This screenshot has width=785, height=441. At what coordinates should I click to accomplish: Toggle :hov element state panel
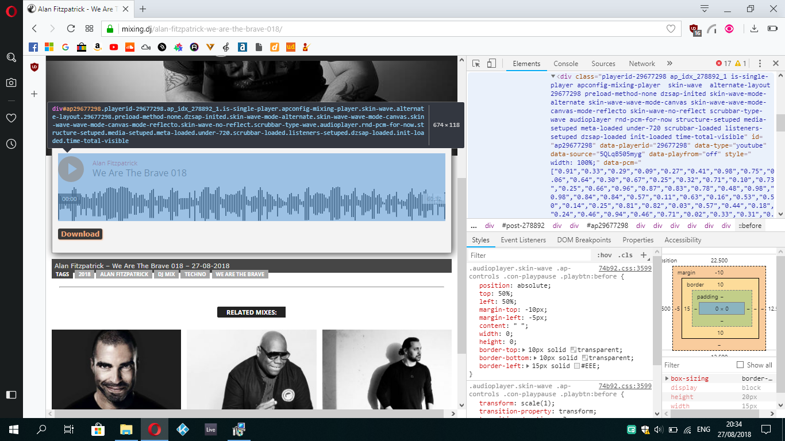coord(605,255)
